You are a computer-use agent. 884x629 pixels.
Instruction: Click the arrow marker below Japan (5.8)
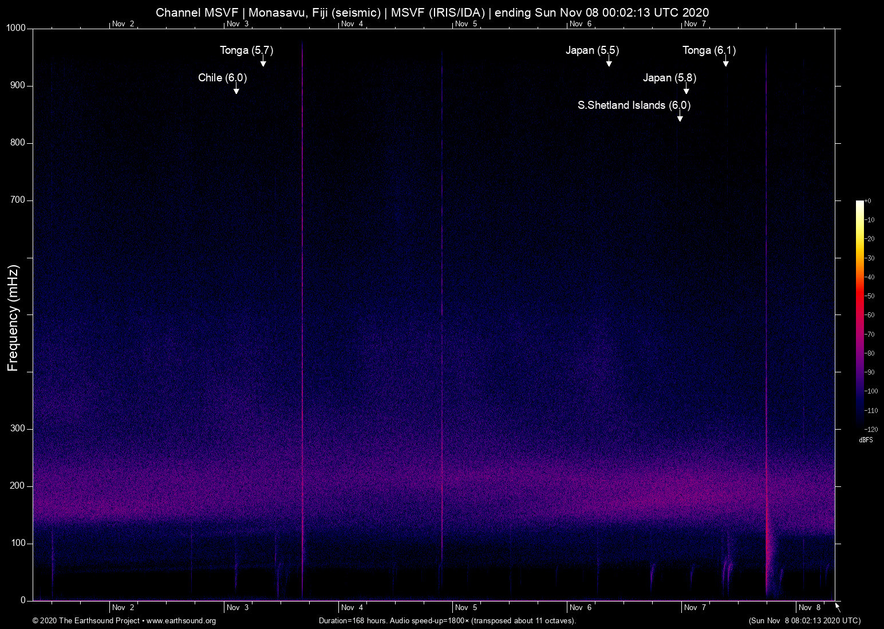click(x=686, y=89)
